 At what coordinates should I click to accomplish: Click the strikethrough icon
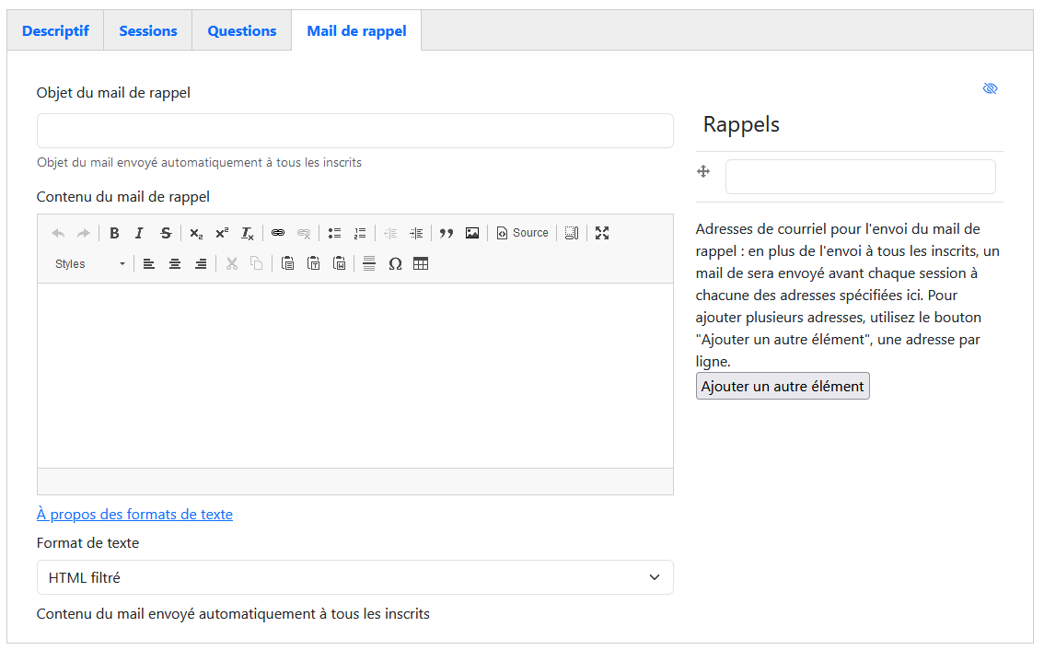pos(166,233)
